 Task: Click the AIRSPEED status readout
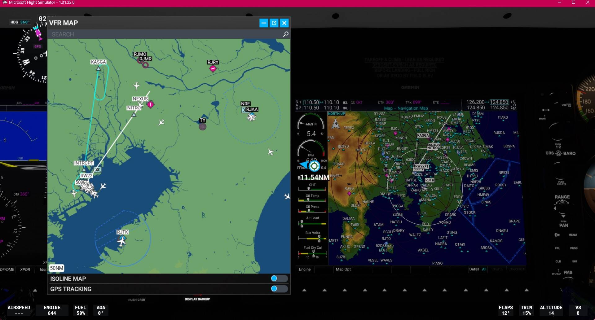(19, 310)
